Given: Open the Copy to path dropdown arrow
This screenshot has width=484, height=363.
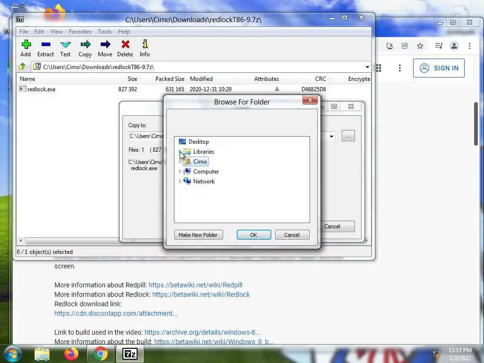Looking at the screenshot, I should pos(331,137).
